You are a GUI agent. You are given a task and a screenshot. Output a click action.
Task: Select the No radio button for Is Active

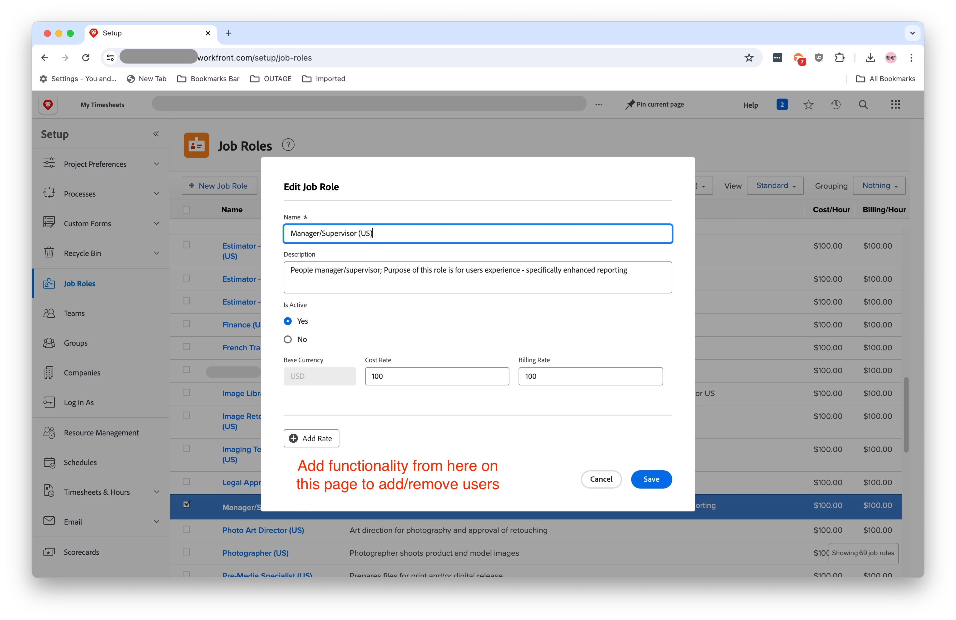tap(288, 339)
